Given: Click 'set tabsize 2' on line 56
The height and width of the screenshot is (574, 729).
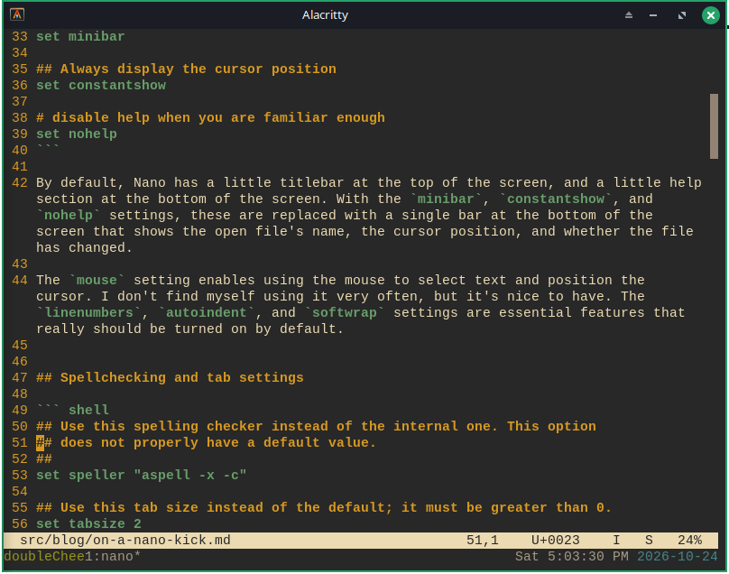Looking at the screenshot, I should [88, 523].
